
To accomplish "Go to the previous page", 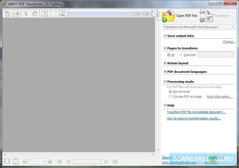I will click(x=68, y=161).
